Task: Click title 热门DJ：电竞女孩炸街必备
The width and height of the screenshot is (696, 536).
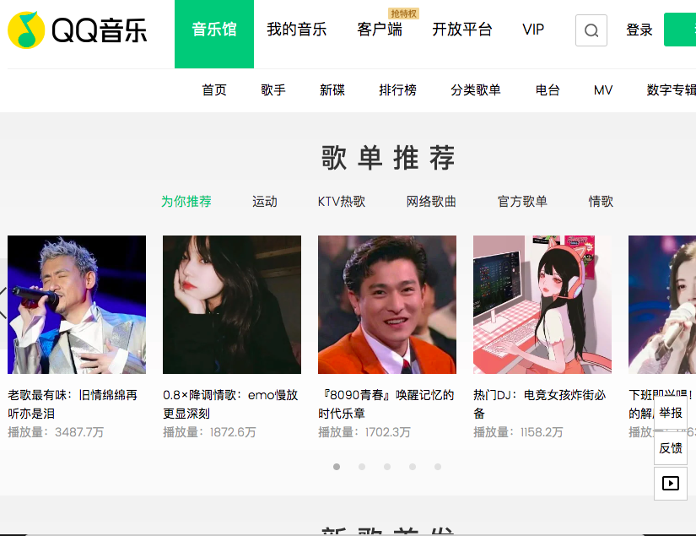Action: pos(540,404)
